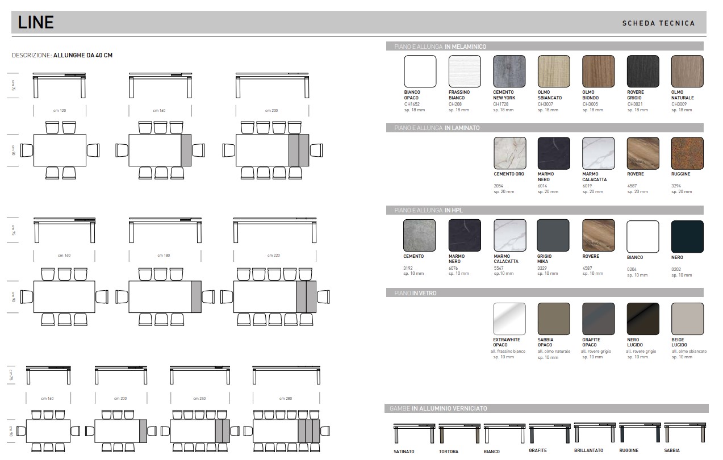The image size is (723, 460).
Task: Choose the Sabbia Opaco glass swatch
Action: [554, 319]
